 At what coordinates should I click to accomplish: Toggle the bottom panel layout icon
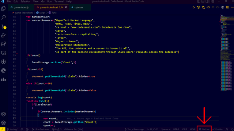(203, 1)
